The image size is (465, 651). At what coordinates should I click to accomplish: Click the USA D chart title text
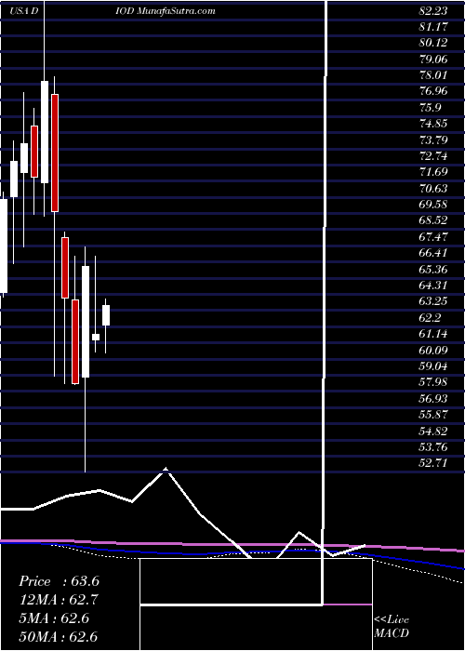[x=24, y=11]
